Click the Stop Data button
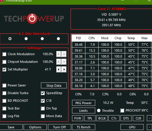 [54, 86]
